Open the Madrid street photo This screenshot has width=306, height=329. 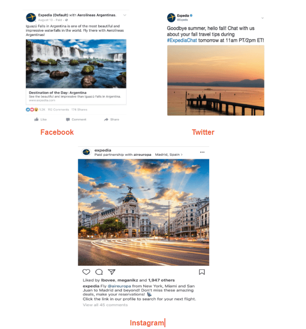pos(144,212)
